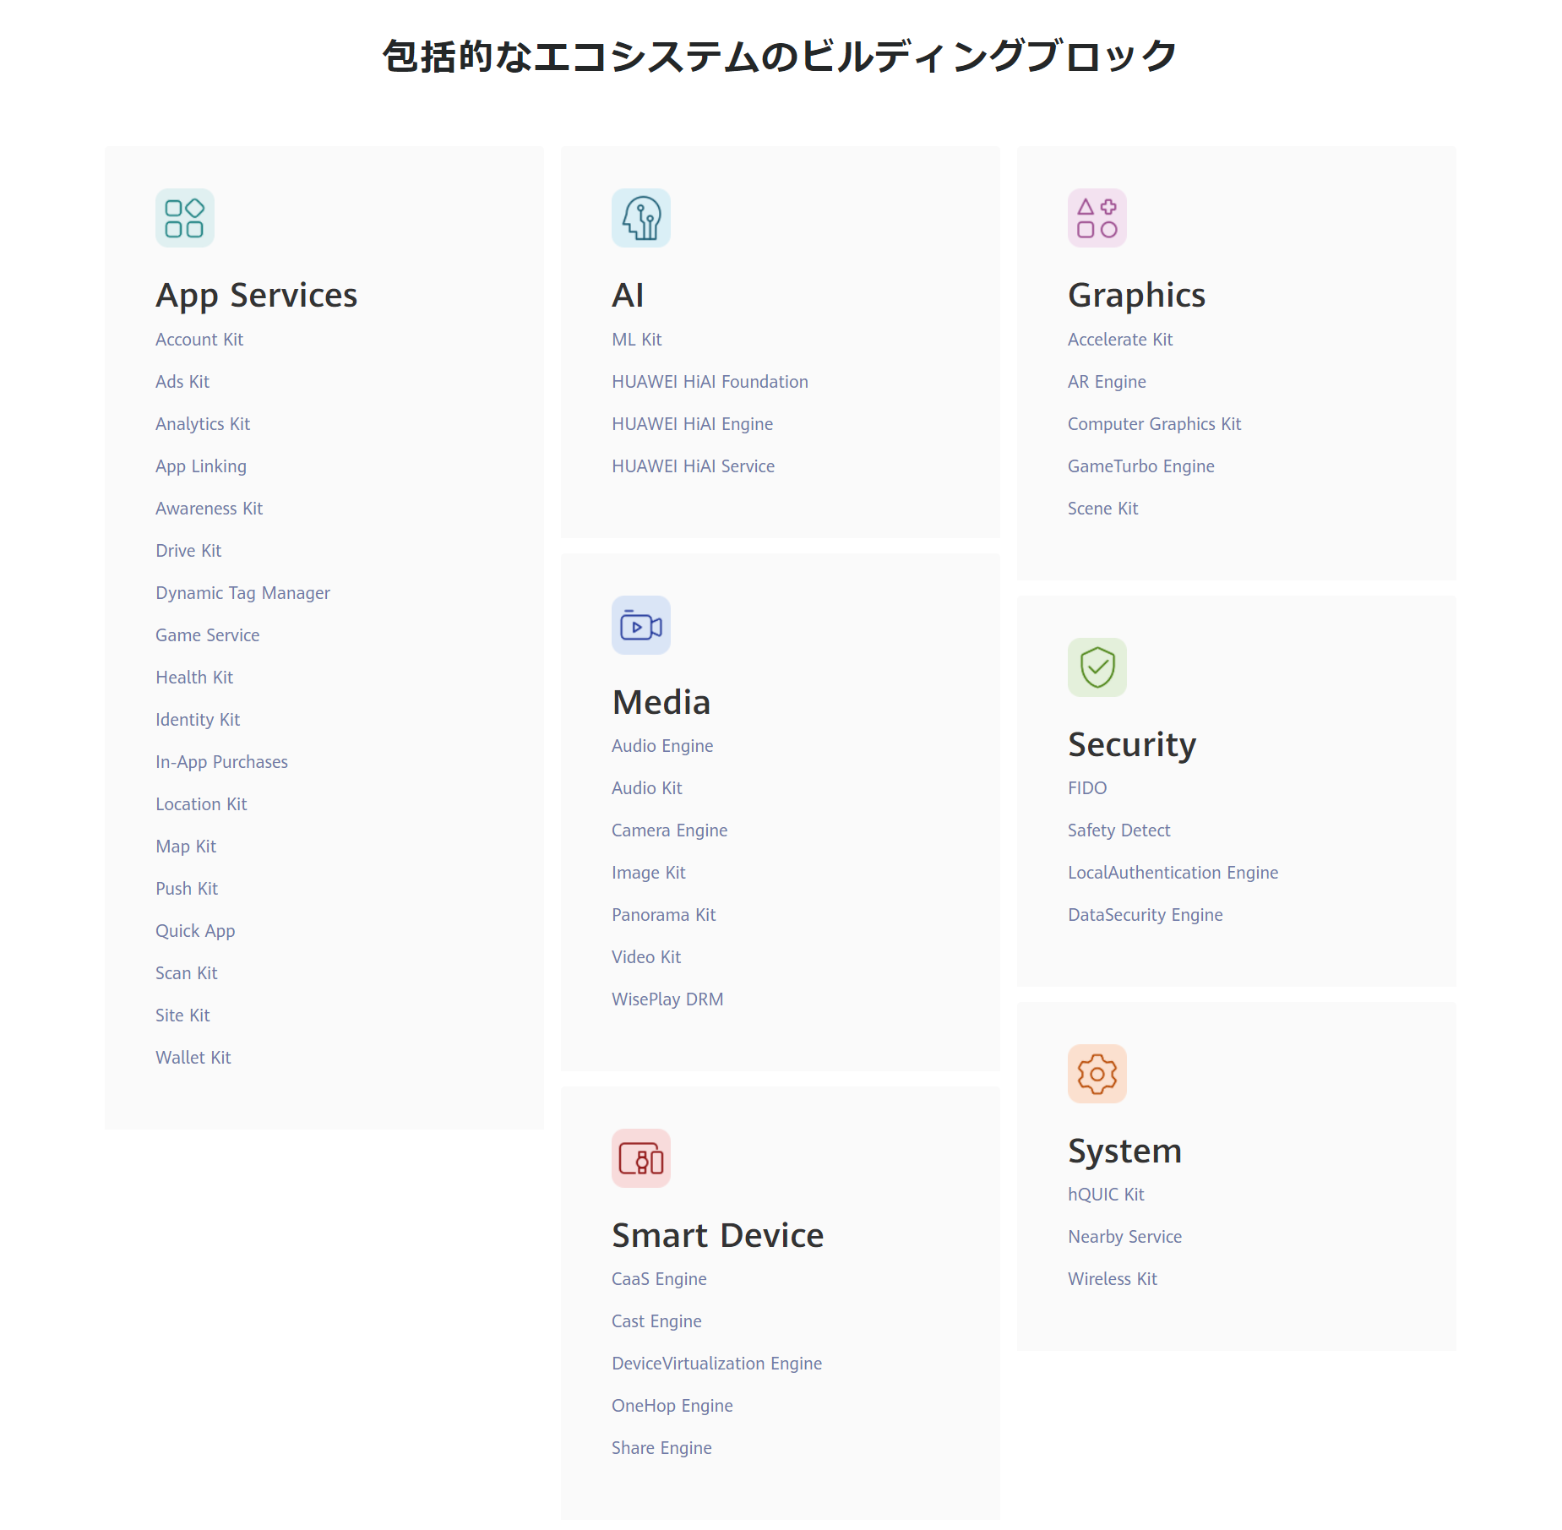This screenshot has width=1562, height=1530.
Task: Click the Media video camera icon
Action: pos(641,625)
